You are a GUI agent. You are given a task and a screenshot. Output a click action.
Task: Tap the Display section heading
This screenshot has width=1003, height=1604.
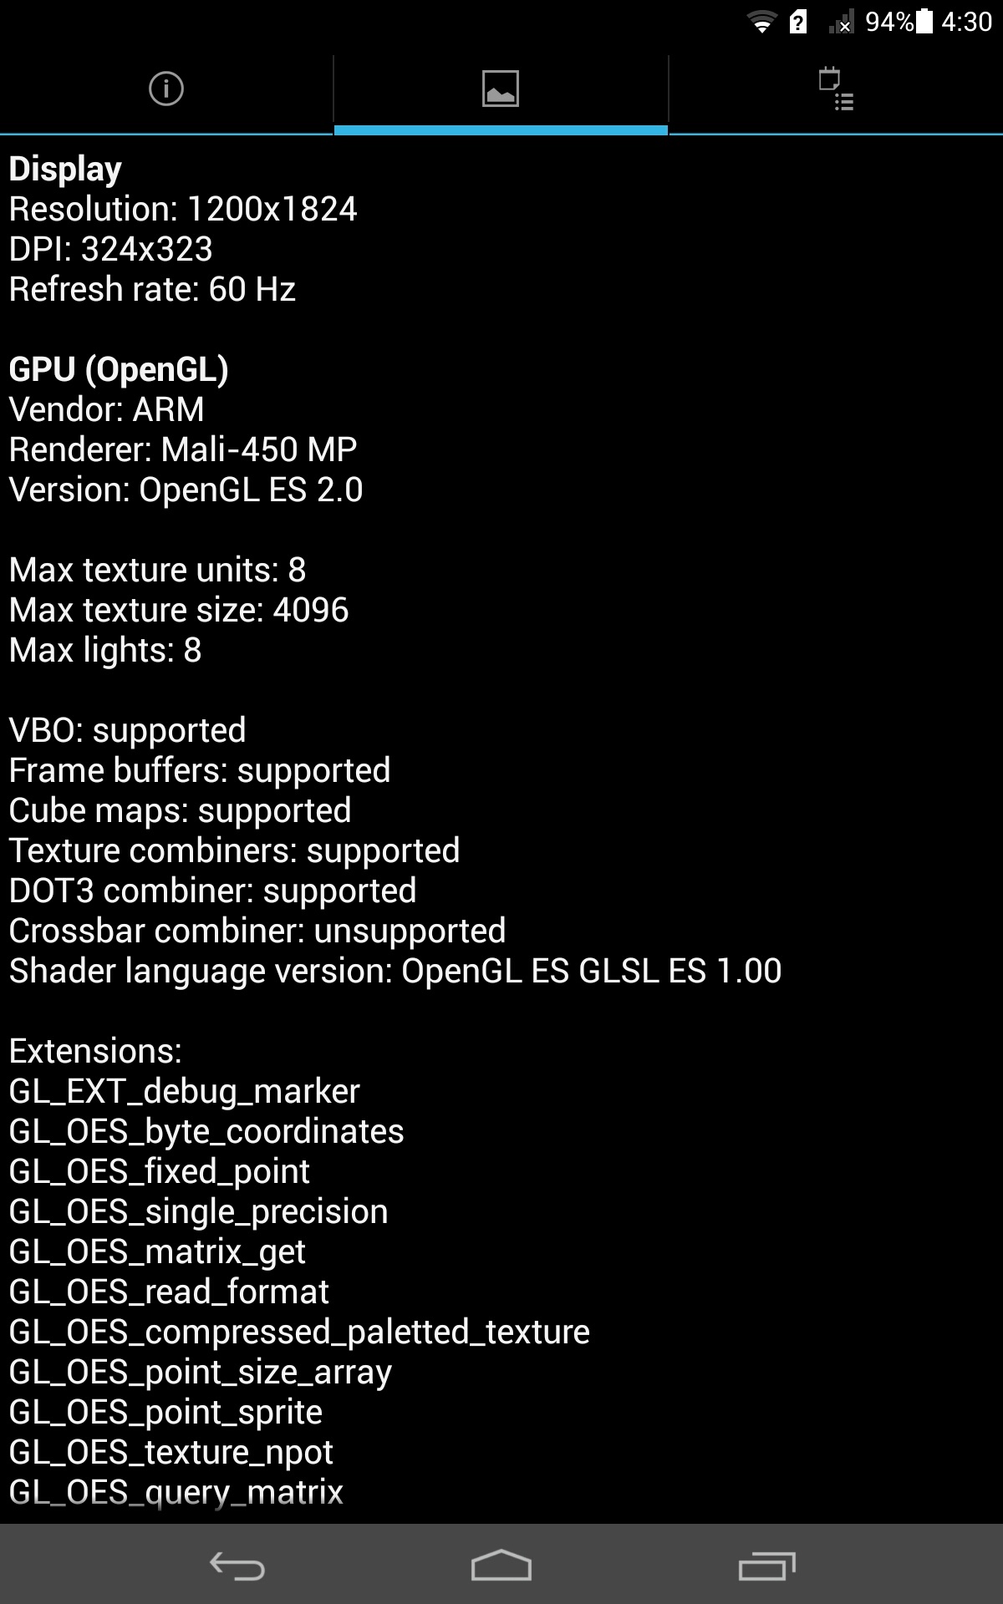pyautogui.click(x=65, y=169)
